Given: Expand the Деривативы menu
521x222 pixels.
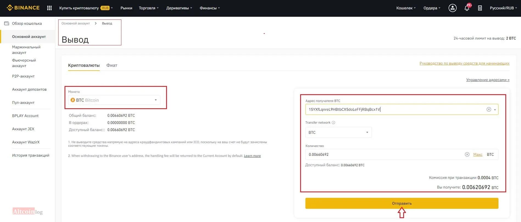Looking at the screenshot, I should 179,8.
